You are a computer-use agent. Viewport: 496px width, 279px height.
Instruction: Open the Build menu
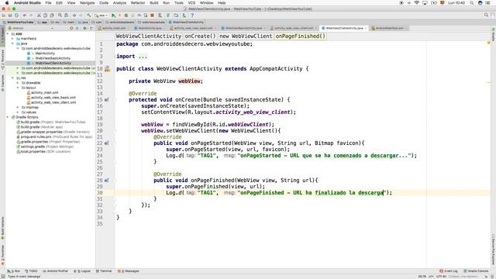pyautogui.click(x=154, y=3)
